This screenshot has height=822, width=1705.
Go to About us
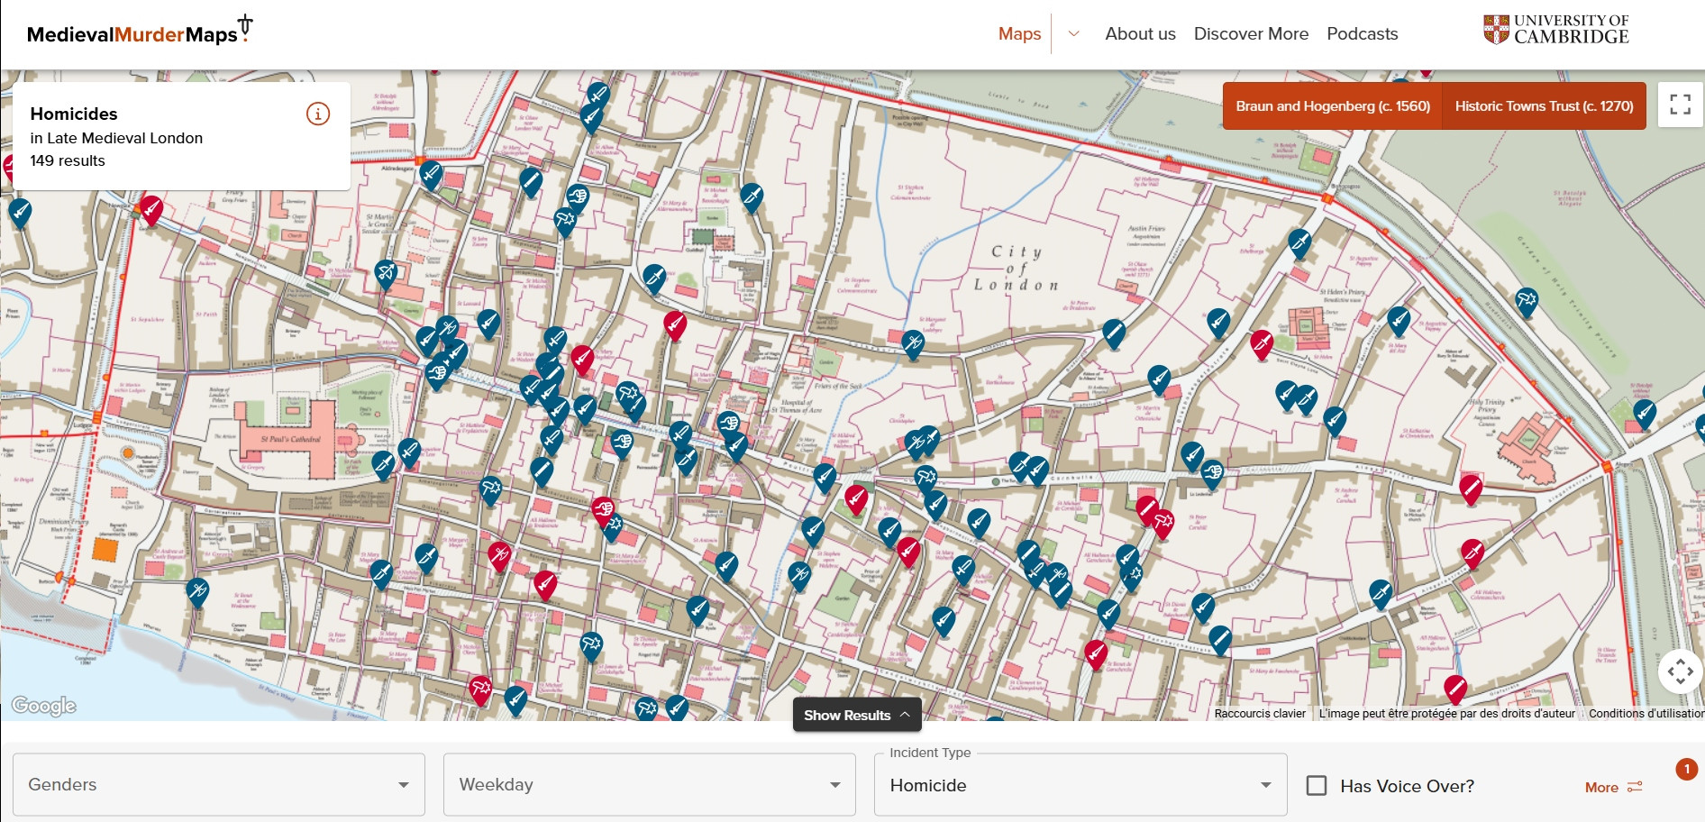1140,34
